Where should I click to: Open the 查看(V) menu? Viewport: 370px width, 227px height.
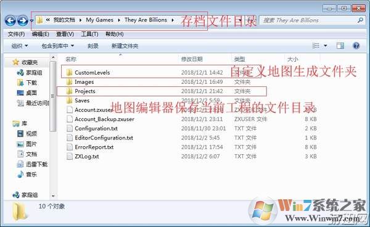pos(65,34)
